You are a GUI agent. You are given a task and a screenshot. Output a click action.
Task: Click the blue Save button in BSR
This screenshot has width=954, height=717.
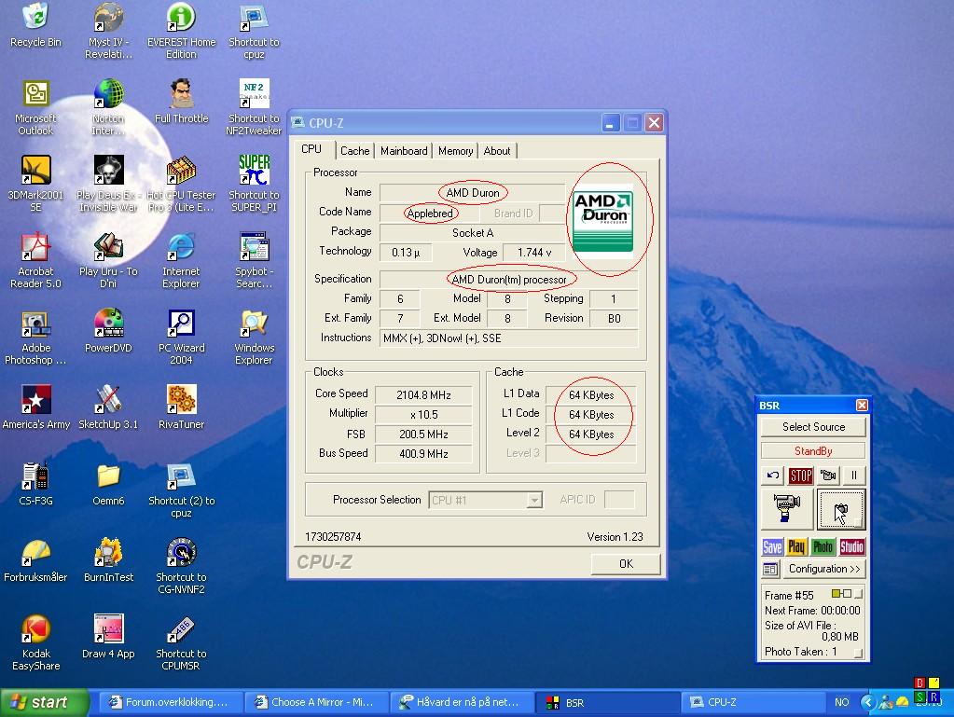[772, 547]
